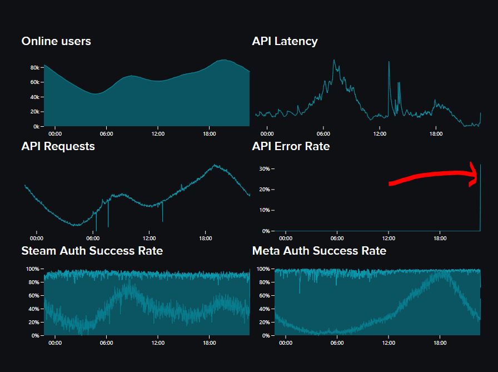Click 12:00 tick under API Requests chart
498x372 pixels.
tap(149, 238)
